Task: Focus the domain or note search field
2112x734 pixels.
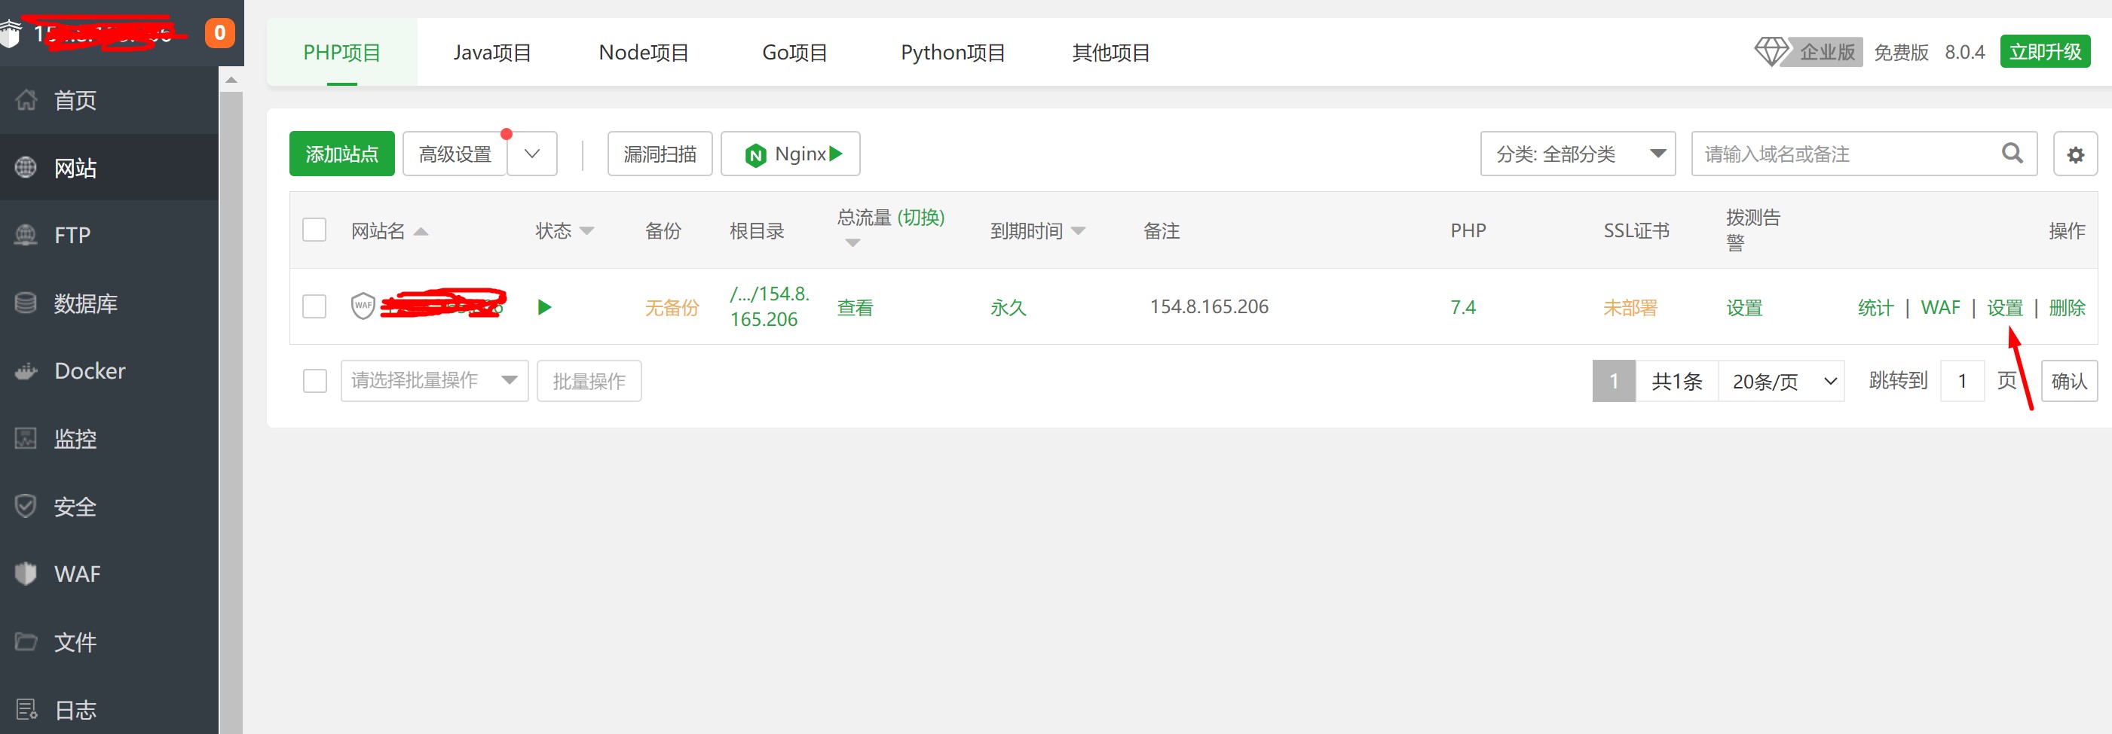Action: (1844, 154)
